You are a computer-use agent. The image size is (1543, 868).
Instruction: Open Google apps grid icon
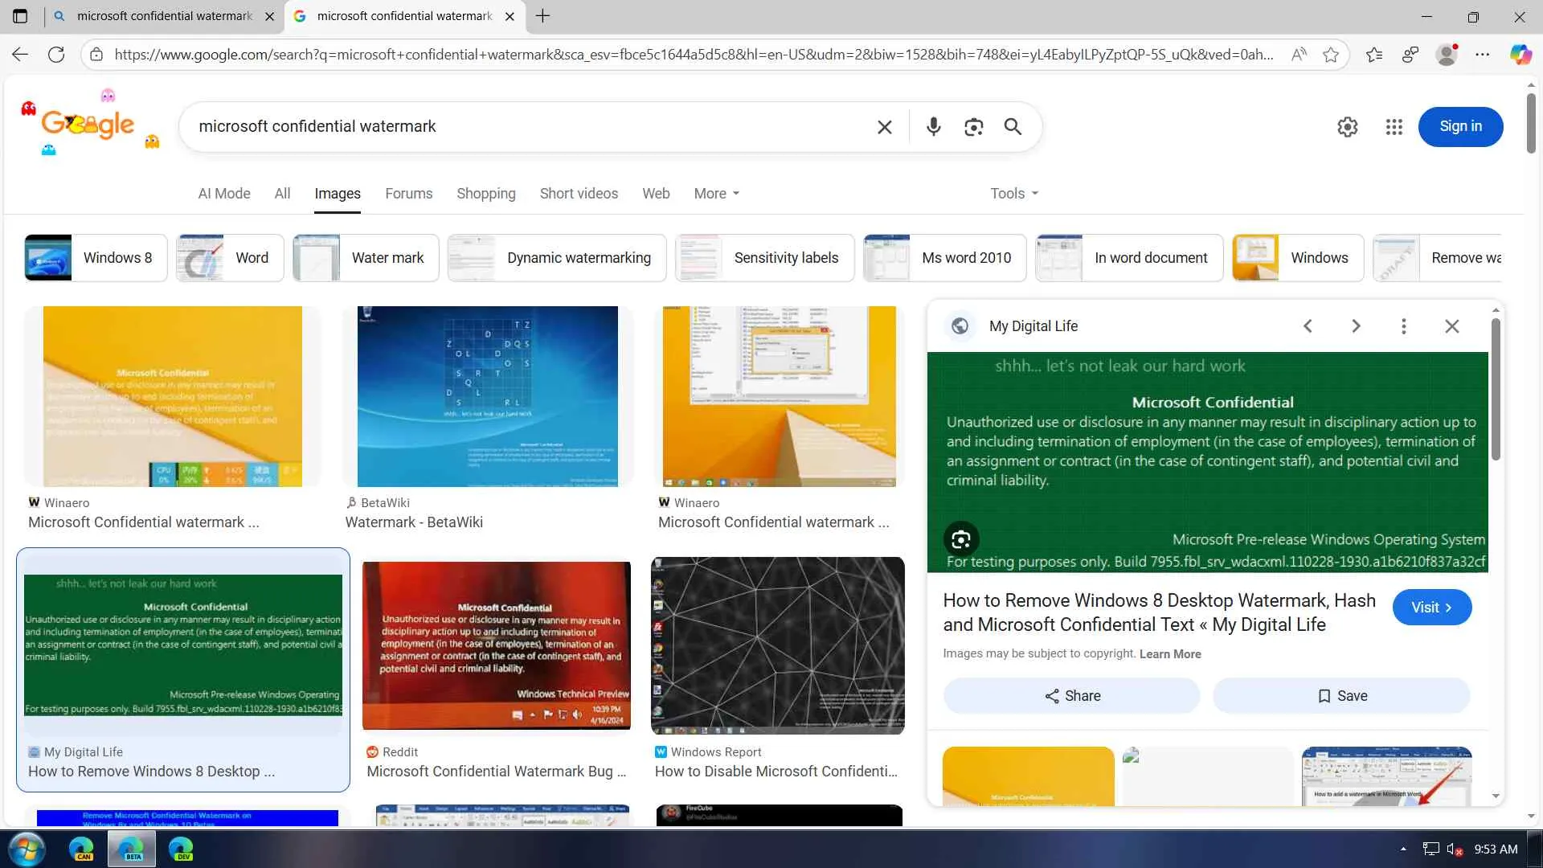(1394, 127)
